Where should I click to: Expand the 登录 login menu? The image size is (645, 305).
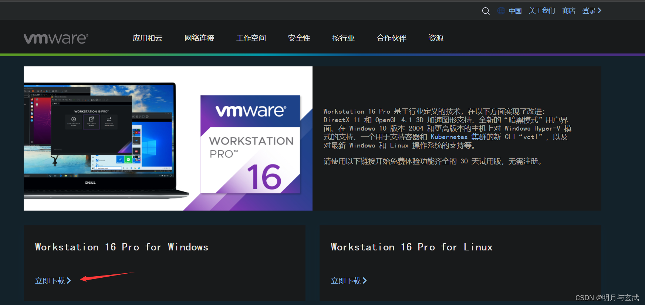tap(592, 11)
